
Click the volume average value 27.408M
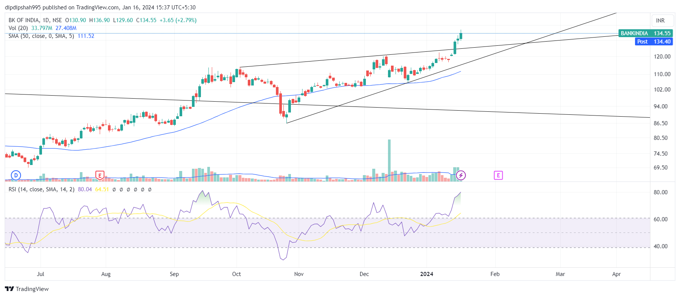(66, 28)
